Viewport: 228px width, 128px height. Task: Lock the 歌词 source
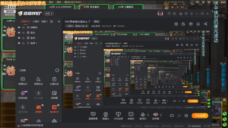click(23, 38)
